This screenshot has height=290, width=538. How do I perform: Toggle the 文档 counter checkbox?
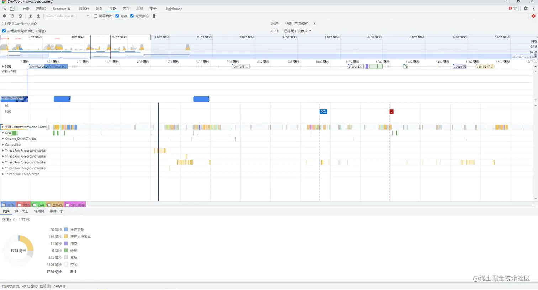[20, 205]
